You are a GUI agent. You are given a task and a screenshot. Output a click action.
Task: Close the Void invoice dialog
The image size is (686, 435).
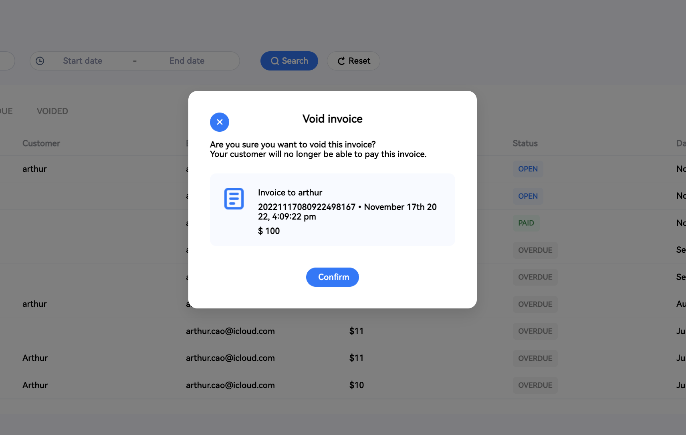click(x=220, y=122)
